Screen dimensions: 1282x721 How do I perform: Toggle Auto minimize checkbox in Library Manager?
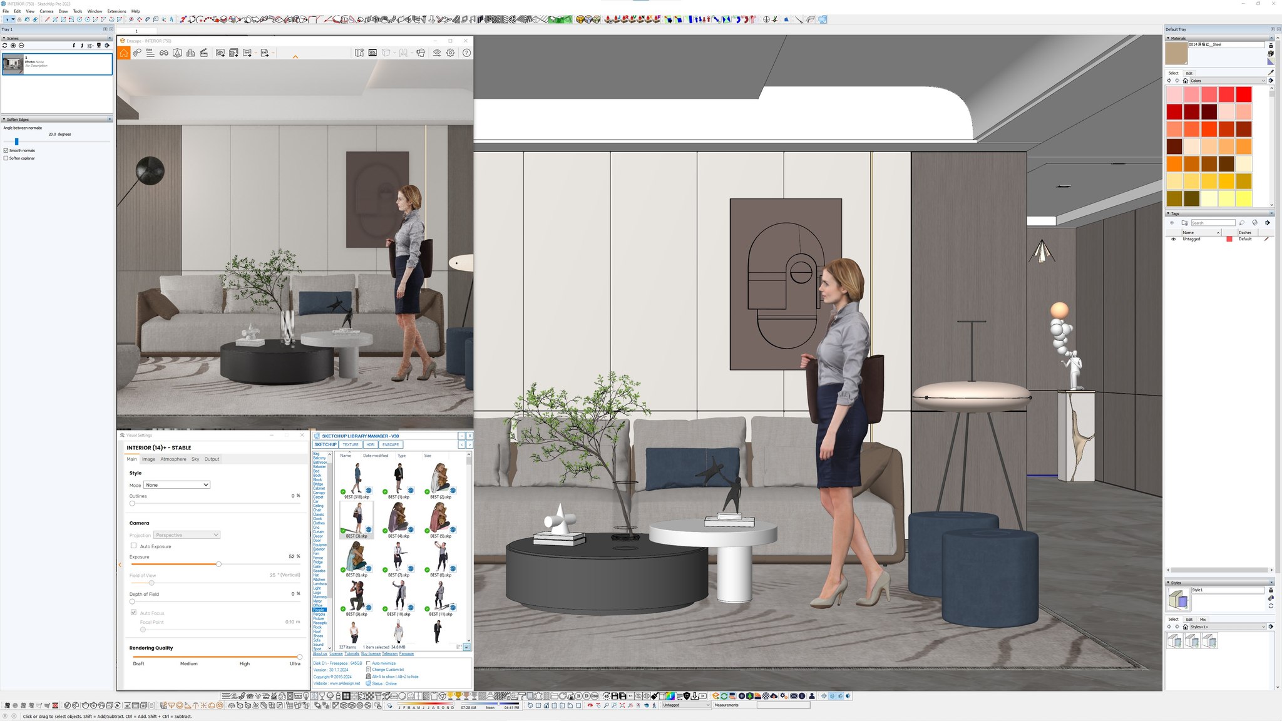coord(368,663)
